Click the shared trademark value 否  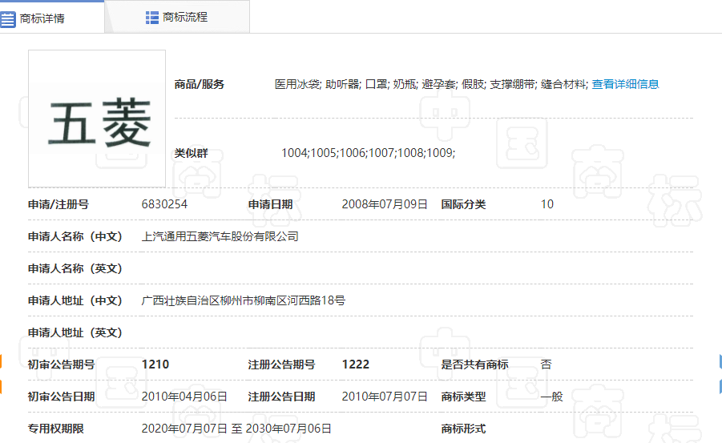546,364
